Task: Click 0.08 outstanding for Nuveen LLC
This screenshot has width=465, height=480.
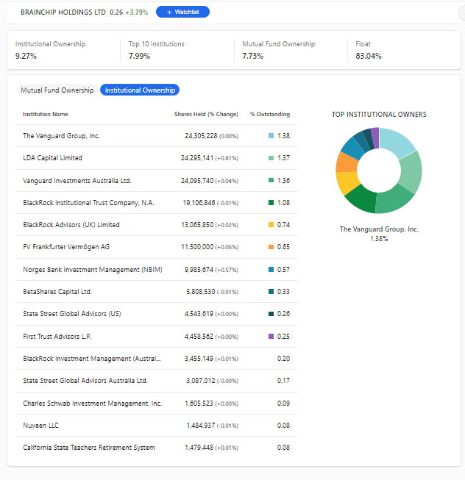Action: [283, 425]
